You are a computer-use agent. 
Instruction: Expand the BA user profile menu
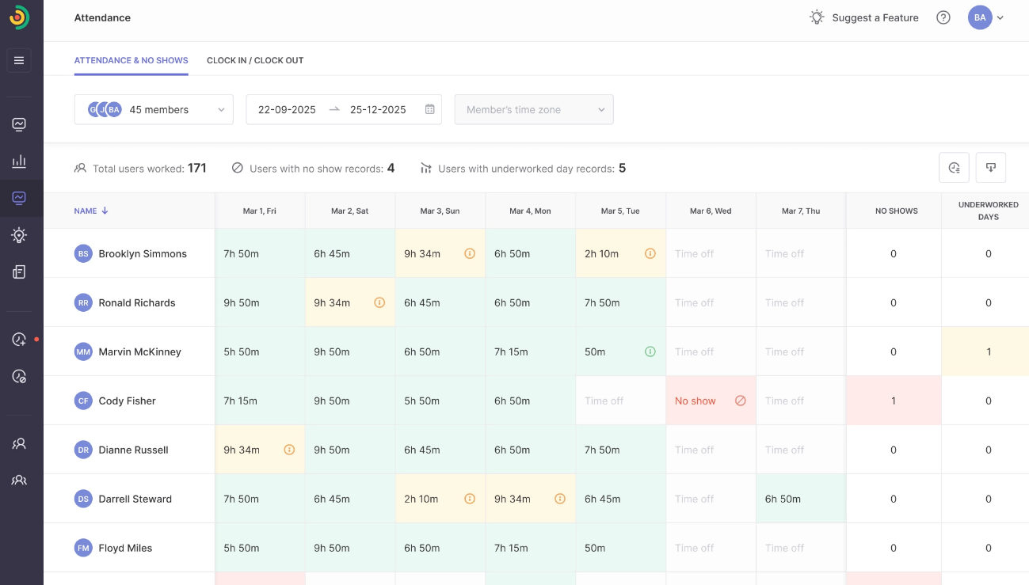tap(985, 17)
